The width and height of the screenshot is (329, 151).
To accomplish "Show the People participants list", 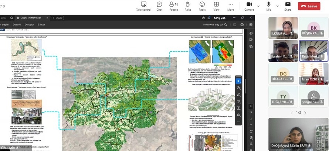I will (x=173, y=6).
